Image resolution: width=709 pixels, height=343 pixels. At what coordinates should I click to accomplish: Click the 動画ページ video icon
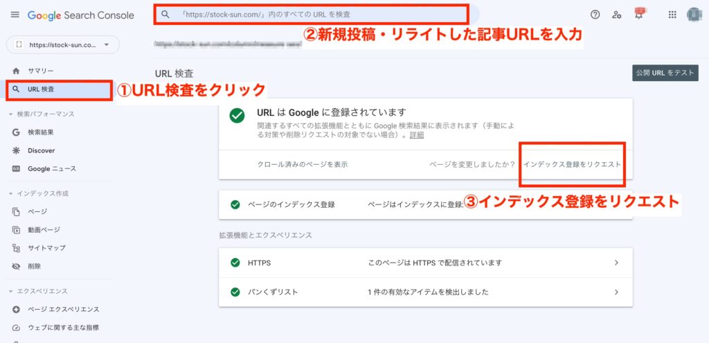17,230
